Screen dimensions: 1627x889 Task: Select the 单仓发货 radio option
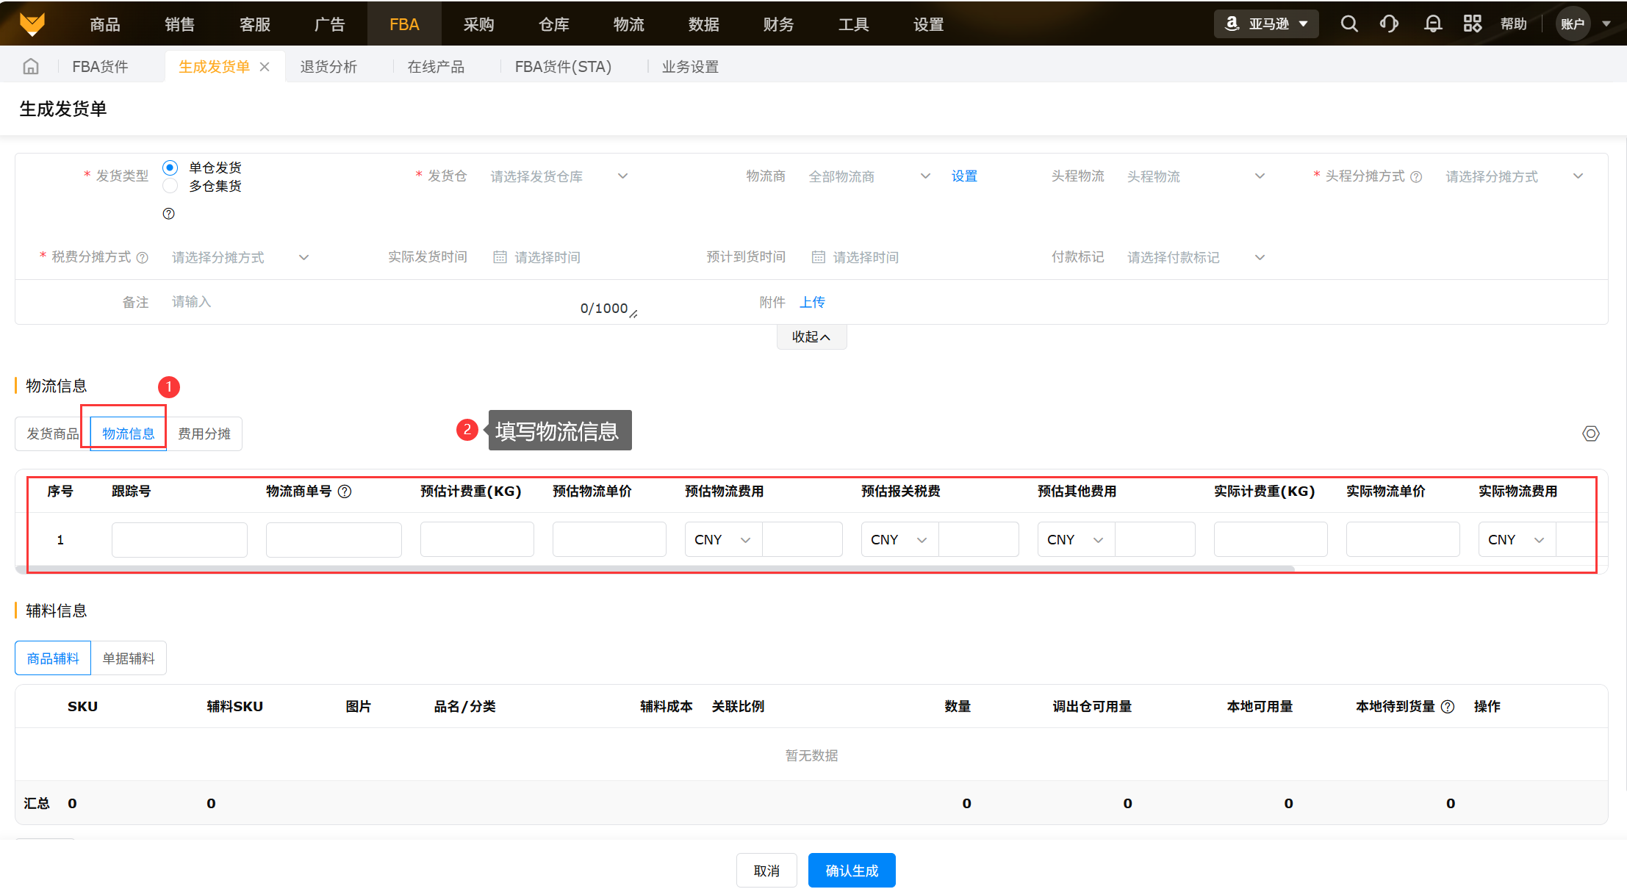tap(170, 168)
